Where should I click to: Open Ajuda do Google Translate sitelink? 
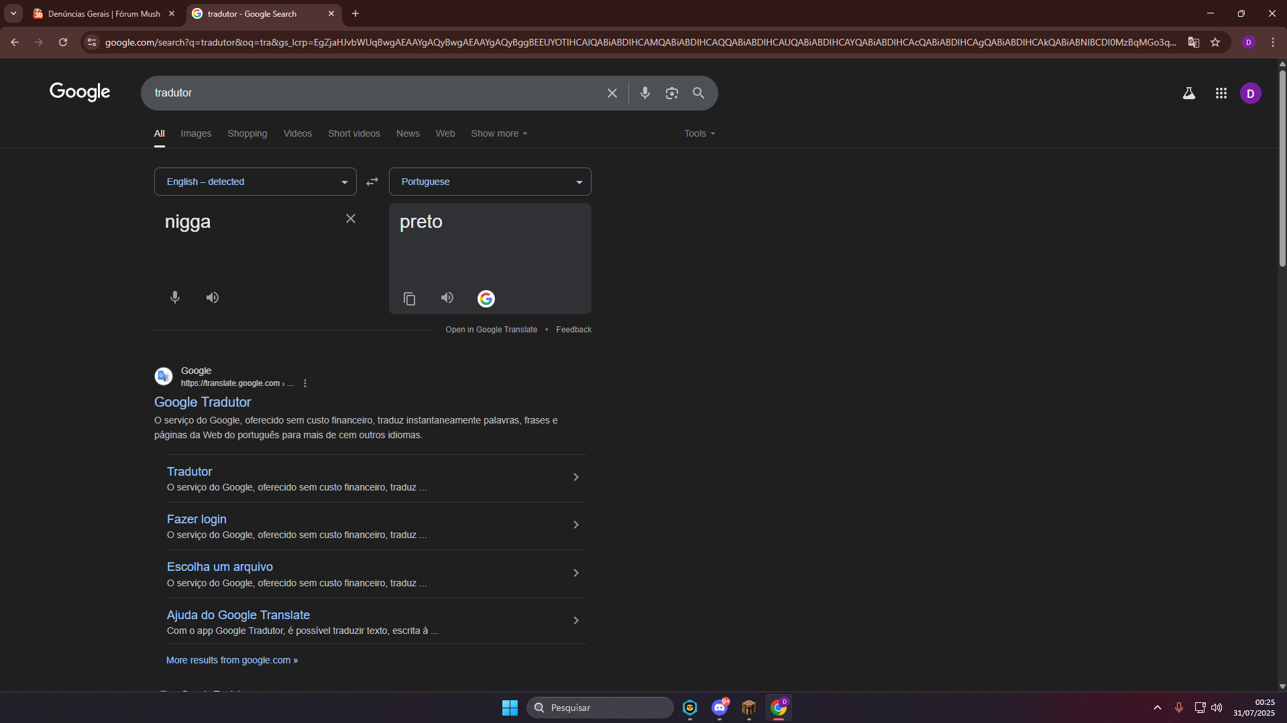click(238, 615)
